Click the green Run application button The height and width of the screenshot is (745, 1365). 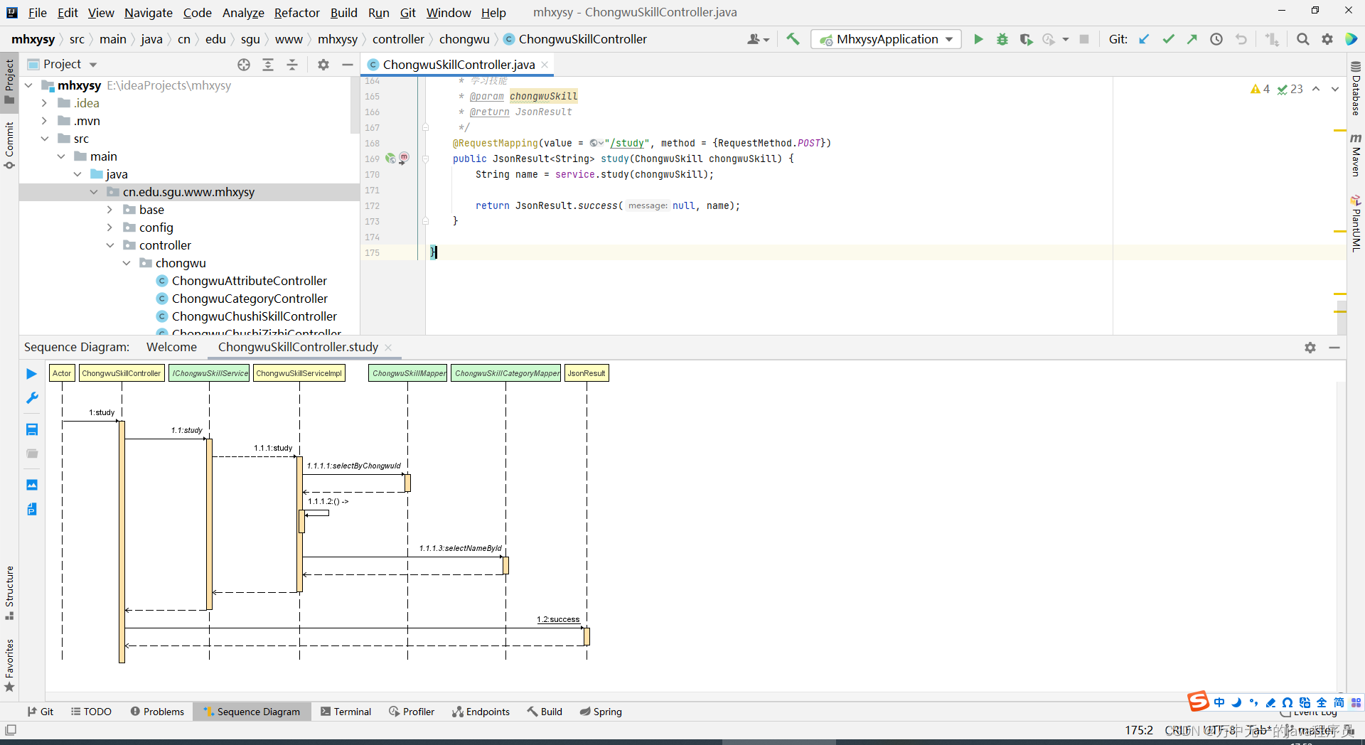(978, 39)
